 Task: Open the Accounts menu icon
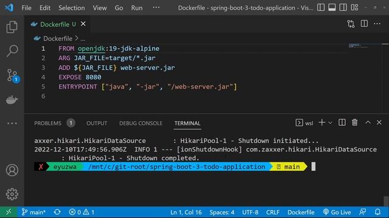click(12, 170)
